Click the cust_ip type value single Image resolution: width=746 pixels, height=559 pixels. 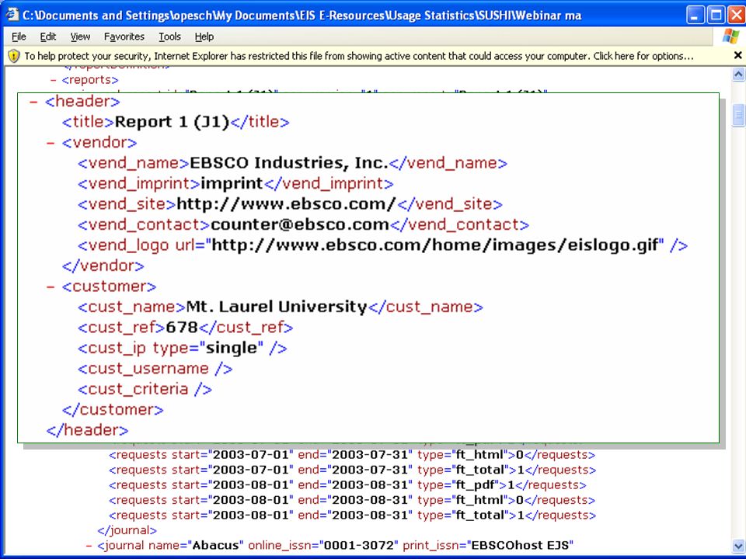pos(232,349)
